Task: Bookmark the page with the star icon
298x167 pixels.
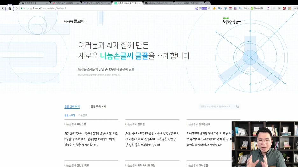Action: (214, 8)
